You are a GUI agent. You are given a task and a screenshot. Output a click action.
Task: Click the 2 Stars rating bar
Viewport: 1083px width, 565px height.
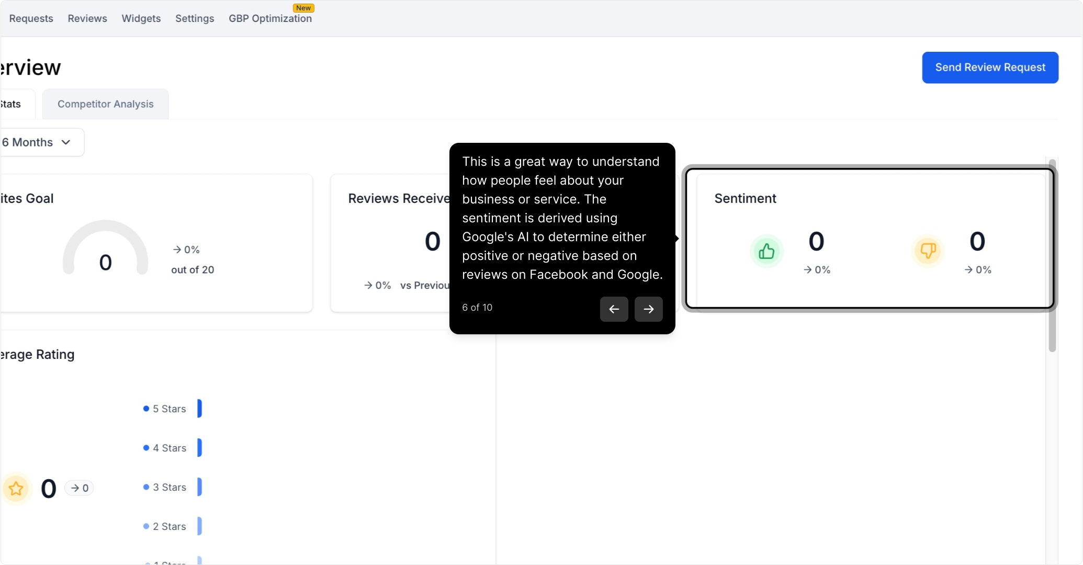(199, 526)
